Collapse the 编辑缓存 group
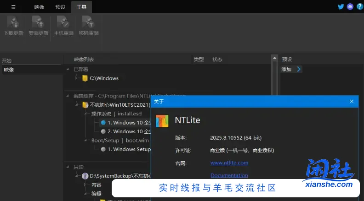This screenshot has width=364, height=201. 68,96
